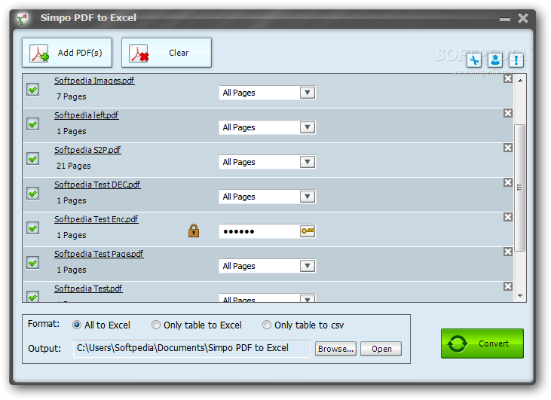Remove Softpedia Images.pdf with its X icon
The width and height of the screenshot is (551, 400).
(508, 78)
